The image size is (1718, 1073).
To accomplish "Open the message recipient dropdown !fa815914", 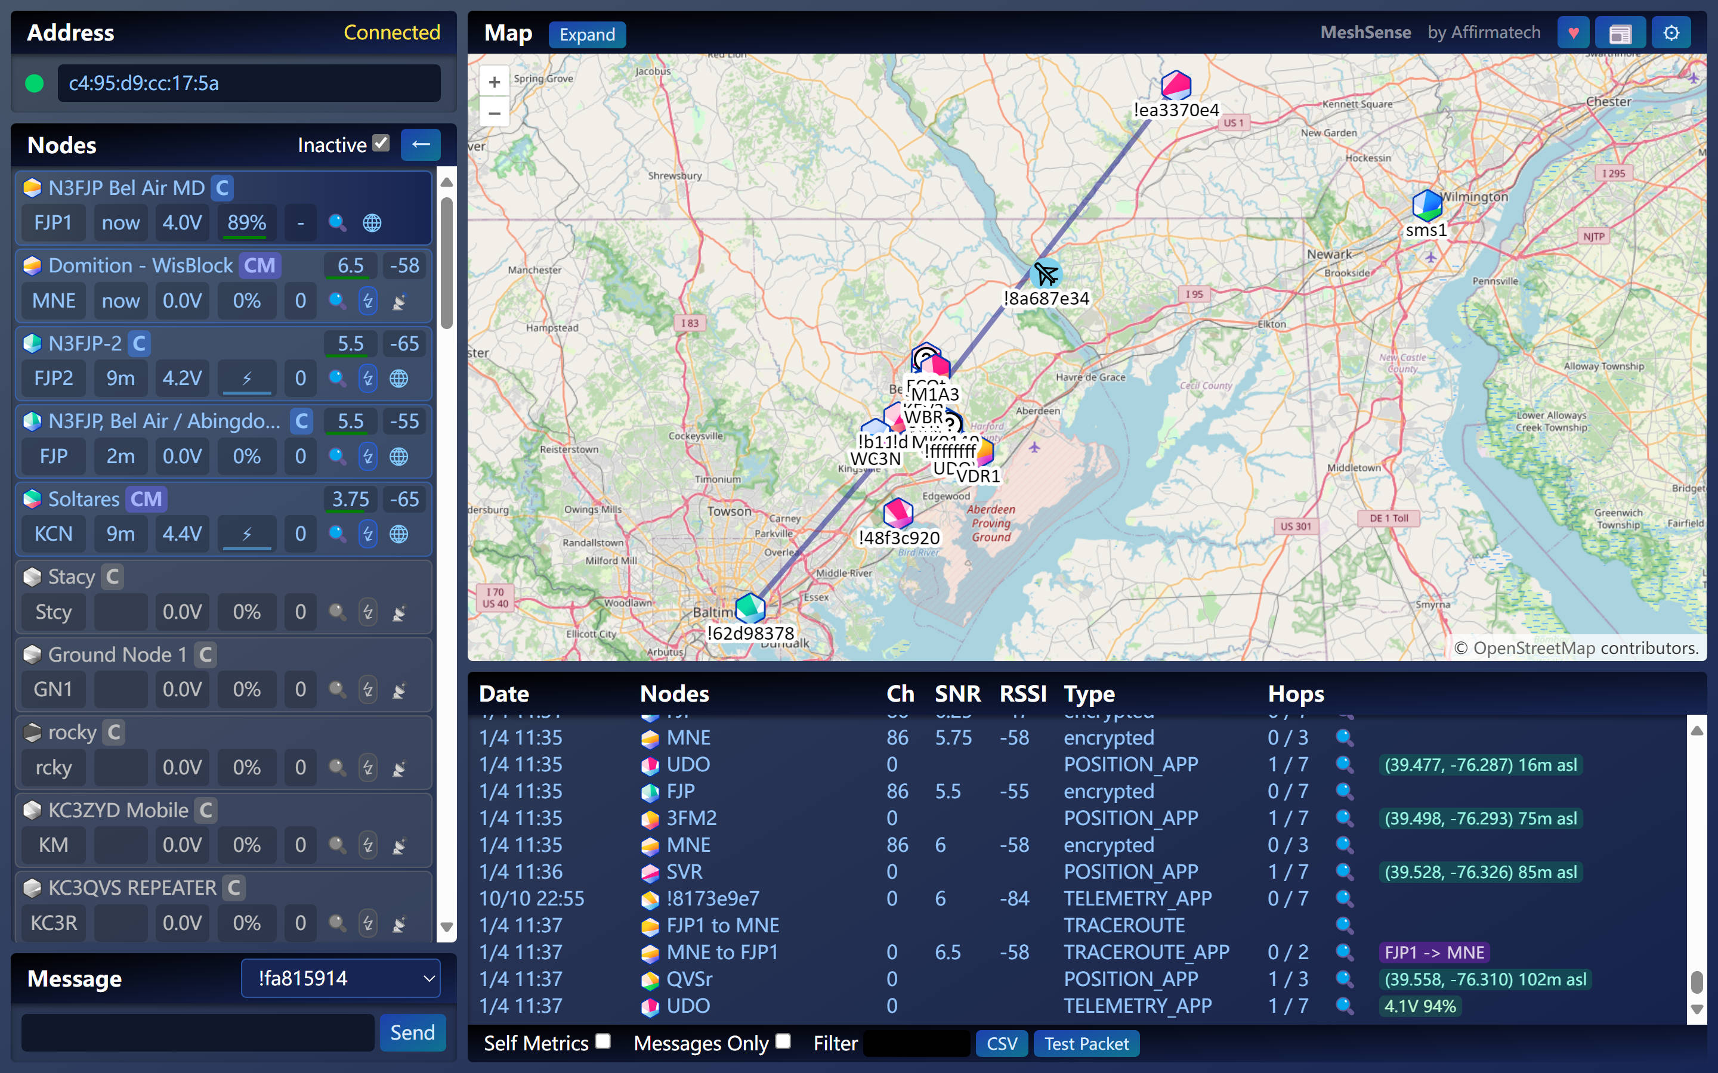I will point(341,978).
